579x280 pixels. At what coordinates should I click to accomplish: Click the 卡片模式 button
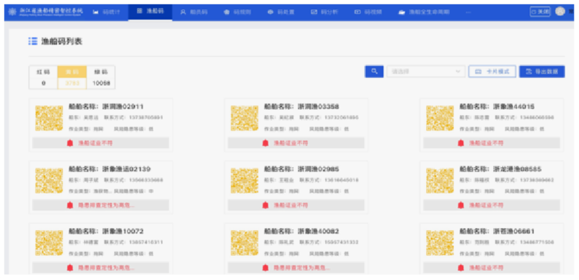click(492, 71)
